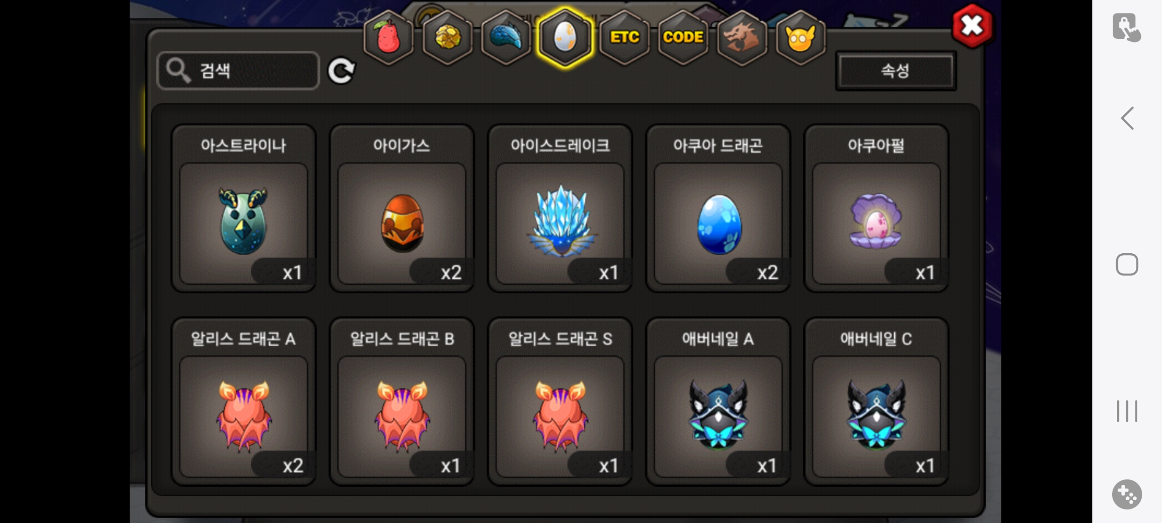The height and width of the screenshot is (523, 1162).
Task: Select the egg category tab
Action: click(565, 38)
